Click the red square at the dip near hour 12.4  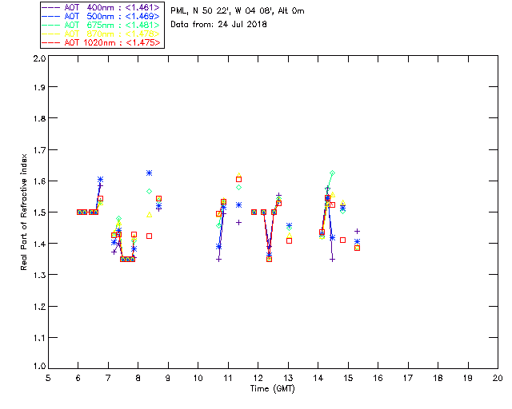269,260
